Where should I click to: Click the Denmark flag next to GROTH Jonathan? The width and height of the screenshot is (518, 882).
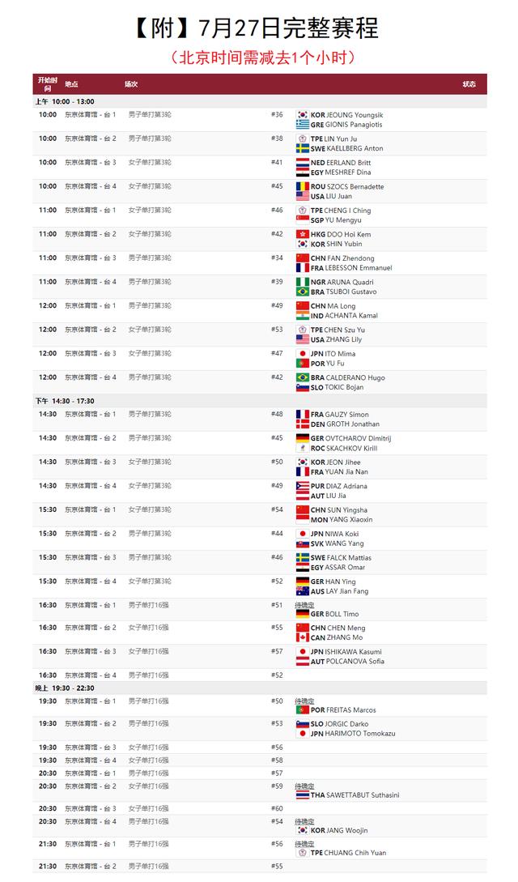(x=302, y=424)
